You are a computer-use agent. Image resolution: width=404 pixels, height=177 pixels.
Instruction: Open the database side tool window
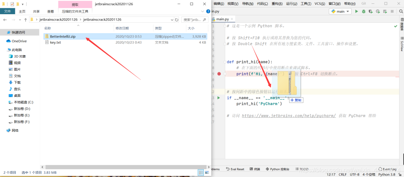click(x=401, y=25)
